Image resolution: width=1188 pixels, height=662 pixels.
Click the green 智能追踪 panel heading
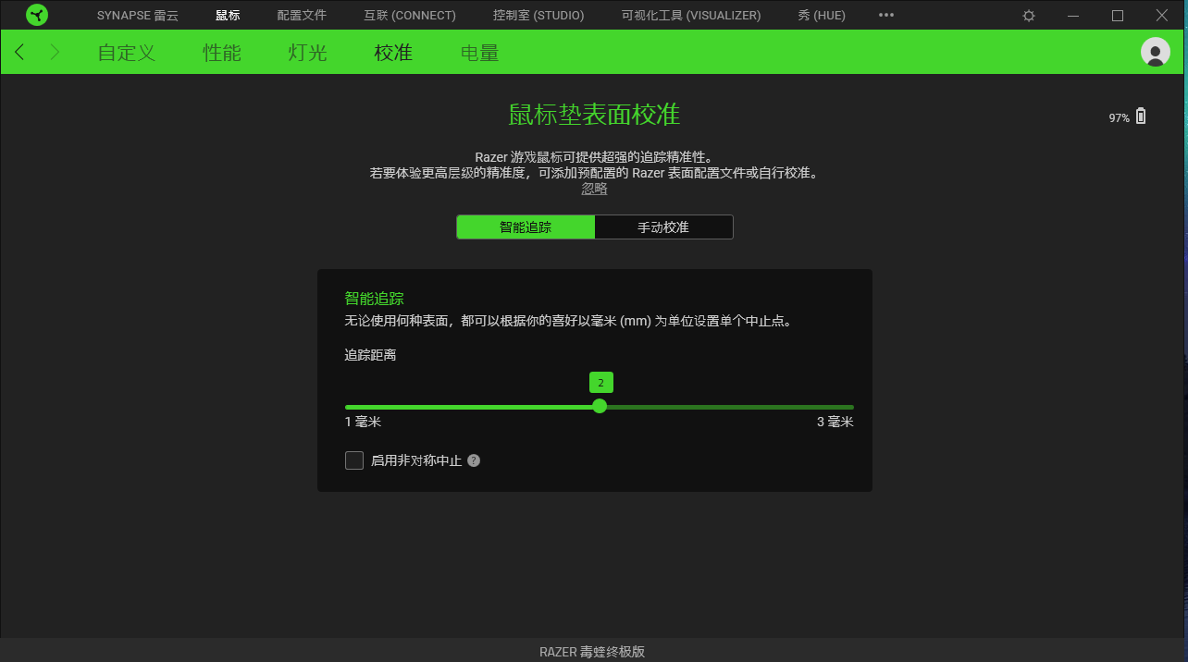[x=375, y=299]
